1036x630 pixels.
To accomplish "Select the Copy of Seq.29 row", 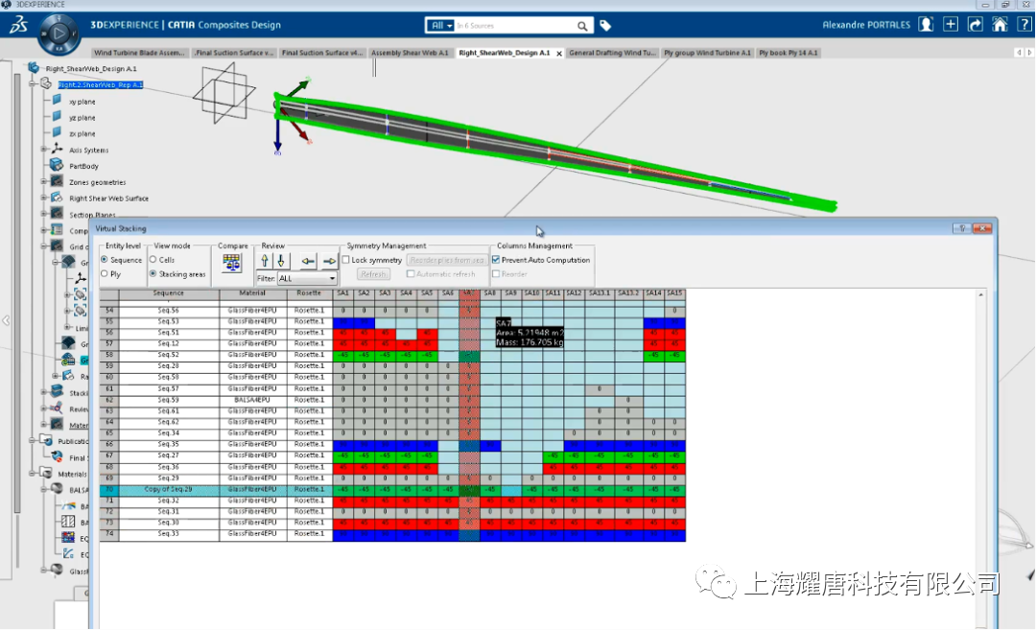I will point(392,489).
